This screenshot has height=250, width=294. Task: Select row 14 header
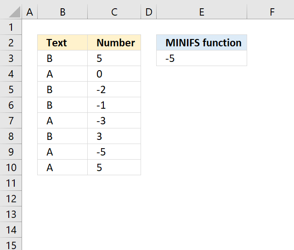click(11, 230)
